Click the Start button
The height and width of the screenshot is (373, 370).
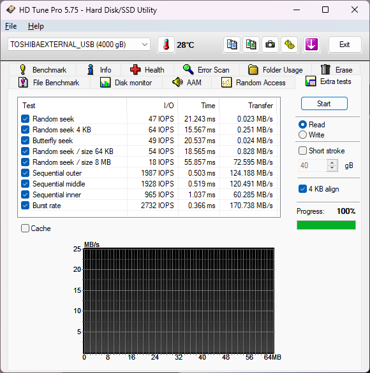coord(324,104)
